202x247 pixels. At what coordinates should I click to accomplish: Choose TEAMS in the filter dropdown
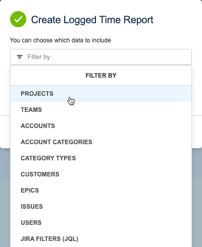coord(101,110)
